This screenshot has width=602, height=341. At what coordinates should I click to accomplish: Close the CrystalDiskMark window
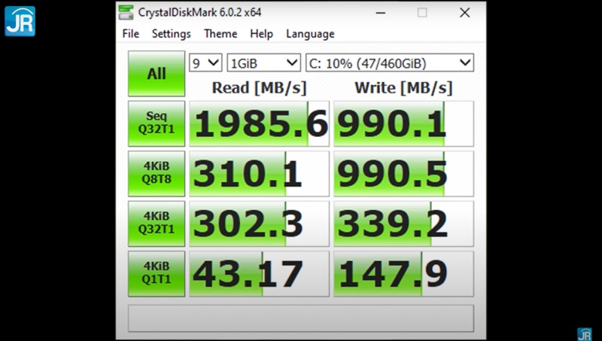click(465, 13)
